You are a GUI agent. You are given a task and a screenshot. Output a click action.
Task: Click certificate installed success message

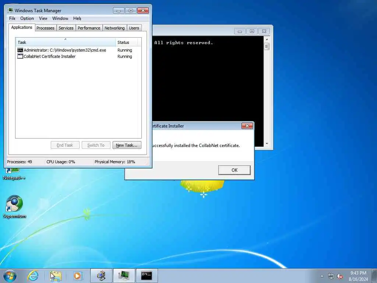tap(196, 145)
